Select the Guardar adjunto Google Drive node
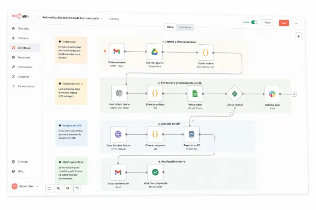 155,52
